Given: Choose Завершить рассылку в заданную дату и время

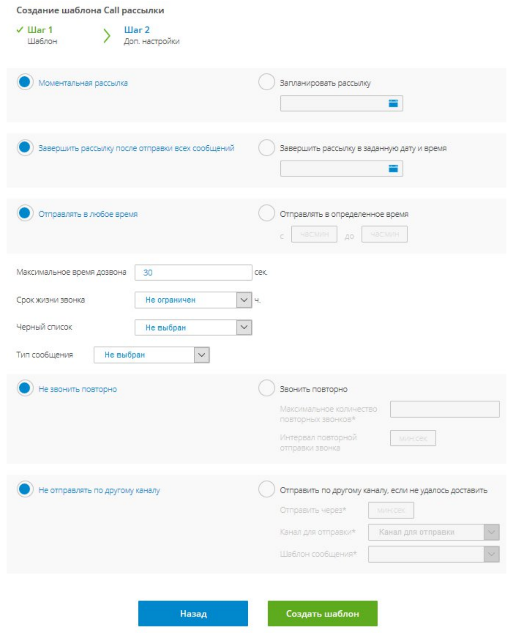Looking at the screenshot, I should click(266, 148).
